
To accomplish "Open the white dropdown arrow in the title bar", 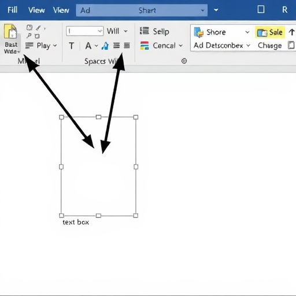I will (216, 10).
